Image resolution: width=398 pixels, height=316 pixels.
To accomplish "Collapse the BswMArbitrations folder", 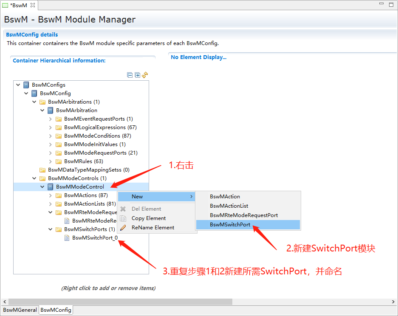I will [x=34, y=102].
